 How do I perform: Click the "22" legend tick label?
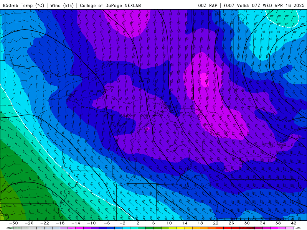pos(216,223)
